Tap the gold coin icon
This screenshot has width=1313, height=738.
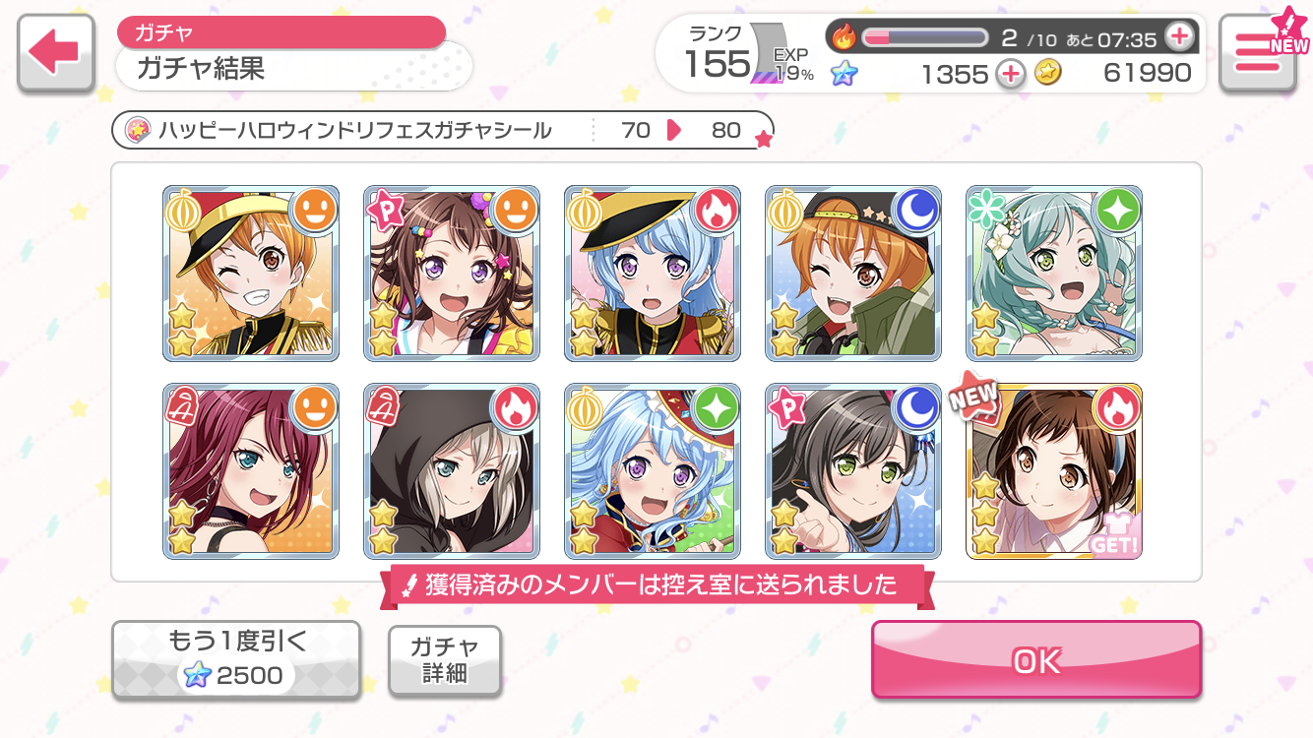click(1047, 73)
